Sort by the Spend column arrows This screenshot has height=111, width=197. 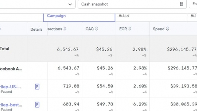167,29
